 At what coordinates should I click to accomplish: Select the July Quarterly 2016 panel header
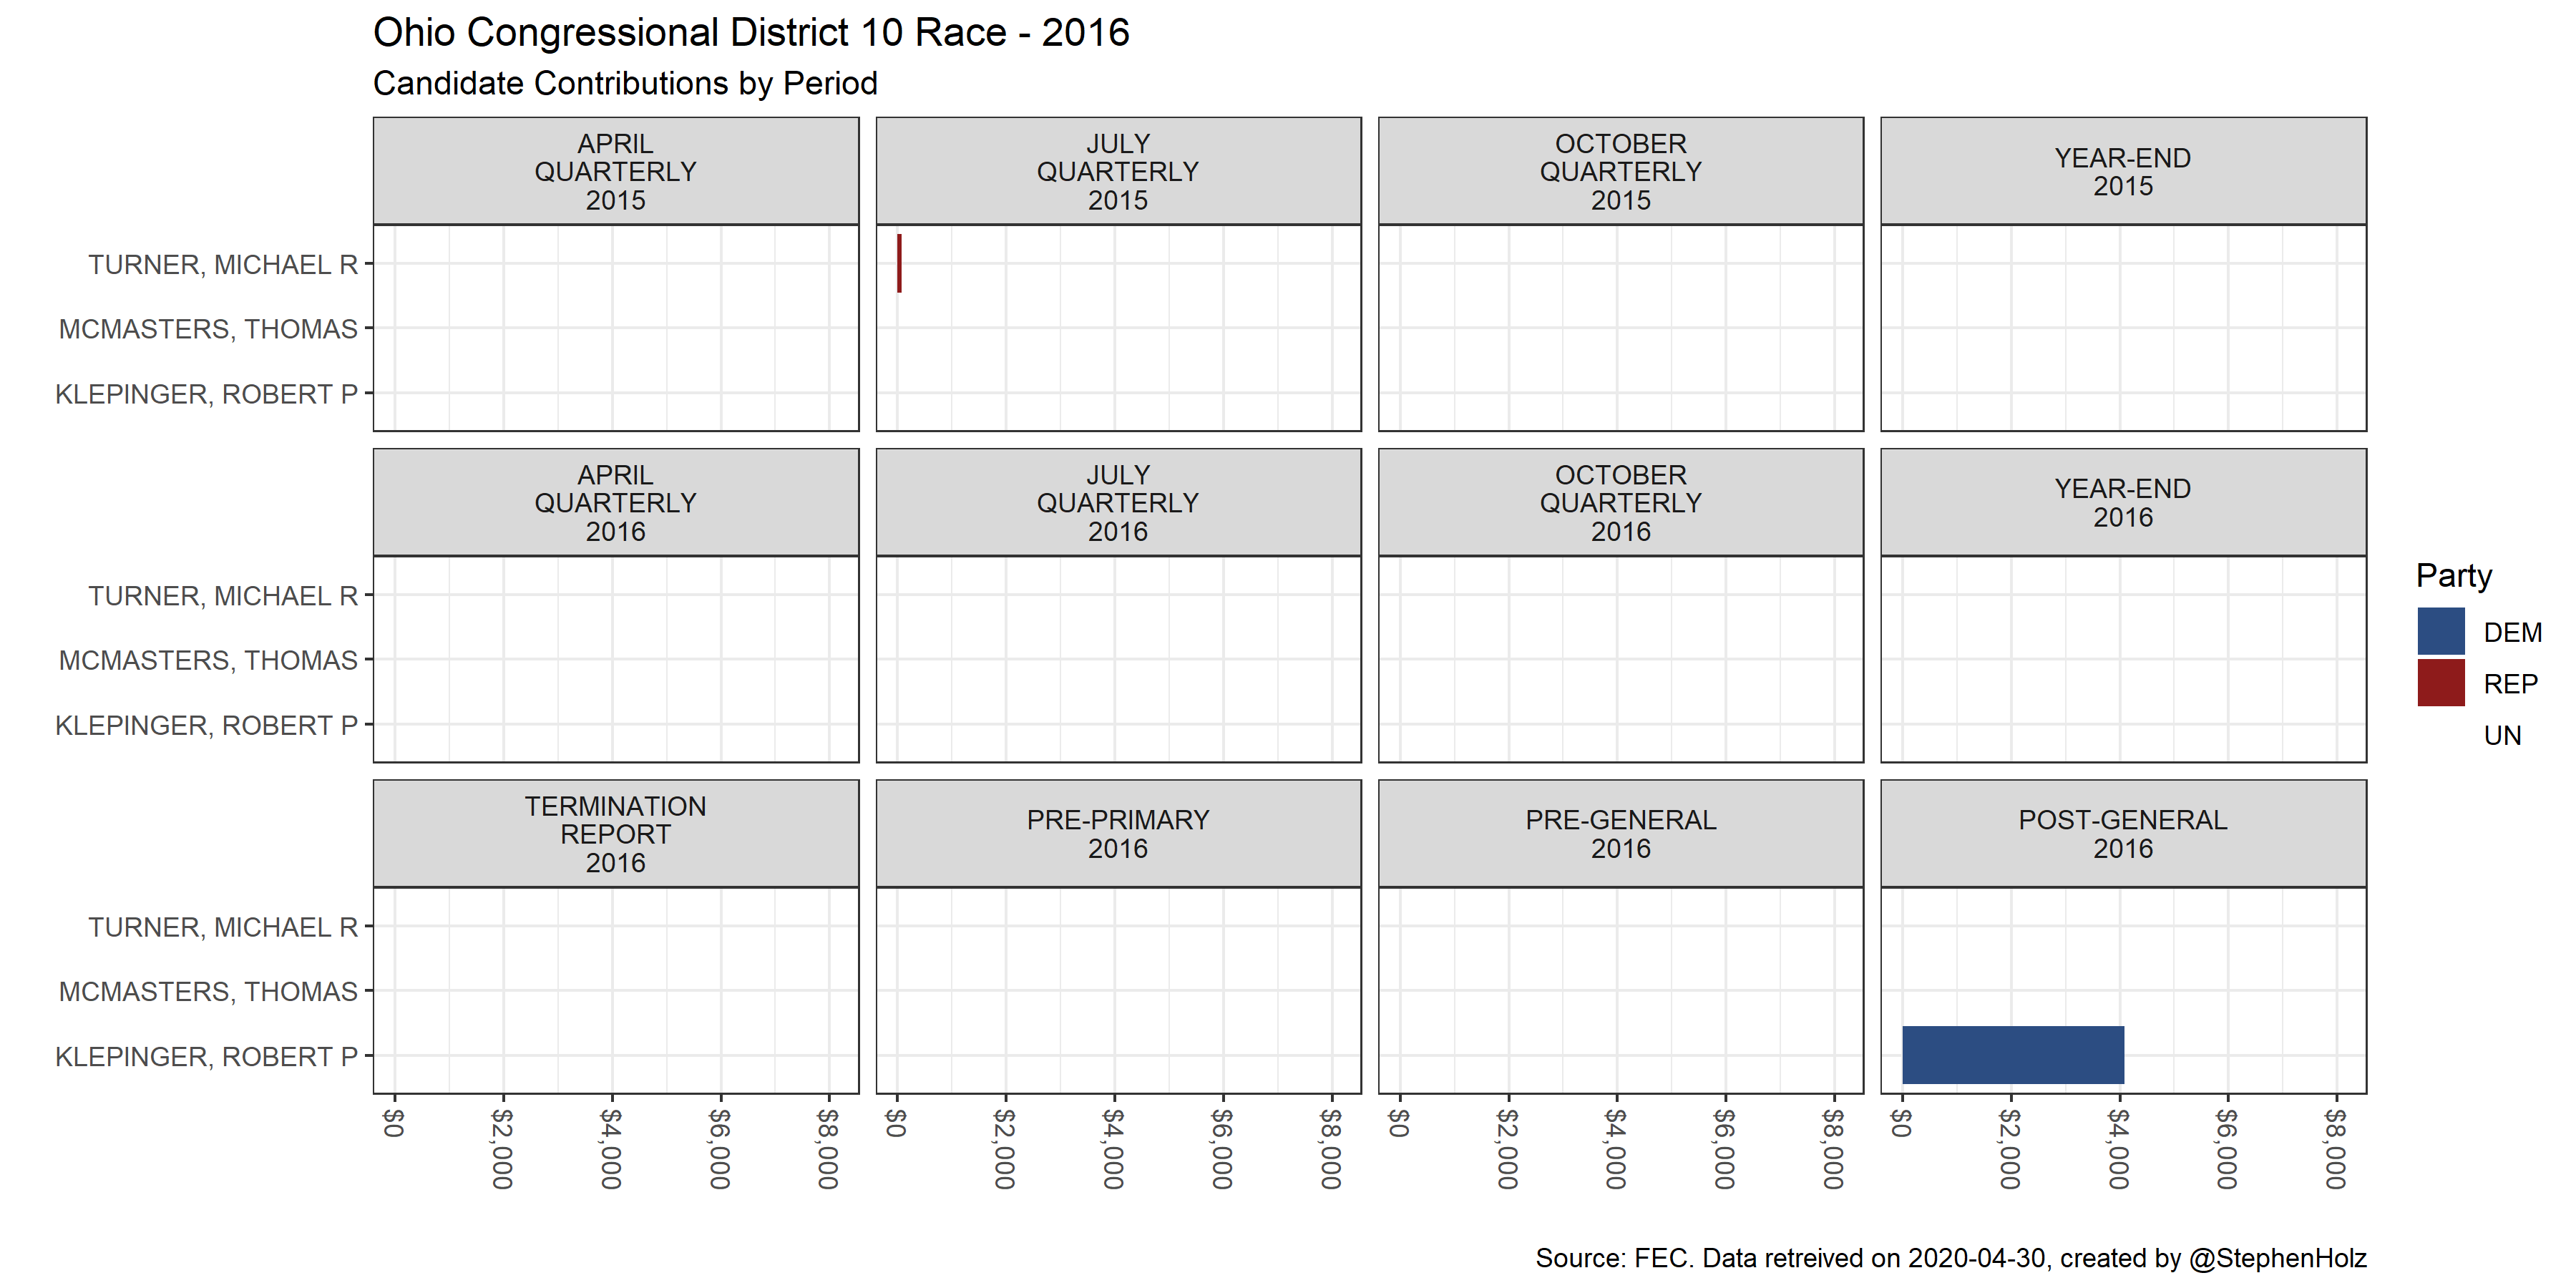point(1117,502)
